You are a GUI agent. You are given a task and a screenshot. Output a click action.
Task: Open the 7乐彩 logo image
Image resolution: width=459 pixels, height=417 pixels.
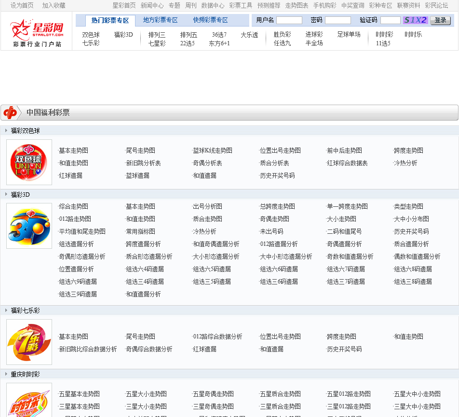(29, 342)
